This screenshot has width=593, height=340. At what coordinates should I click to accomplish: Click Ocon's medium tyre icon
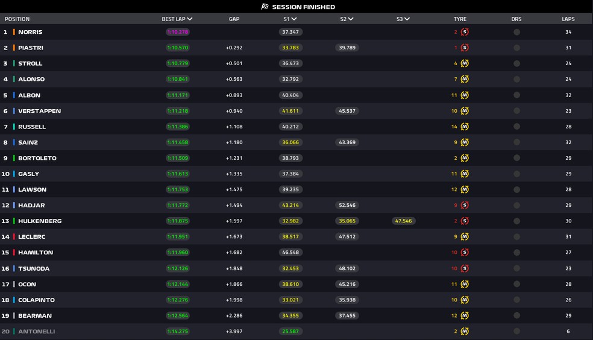pos(465,284)
